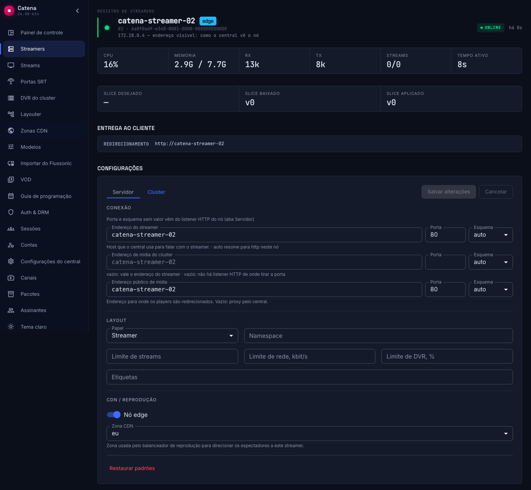Click the Contas user-settings icon
Image resolution: width=531 pixels, height=490 pixels.
tap(11, 245)
